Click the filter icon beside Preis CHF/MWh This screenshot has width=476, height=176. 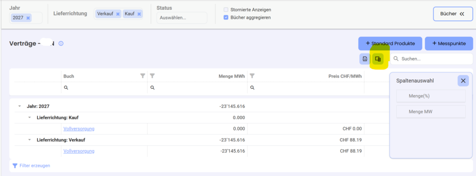pos(252,76)
